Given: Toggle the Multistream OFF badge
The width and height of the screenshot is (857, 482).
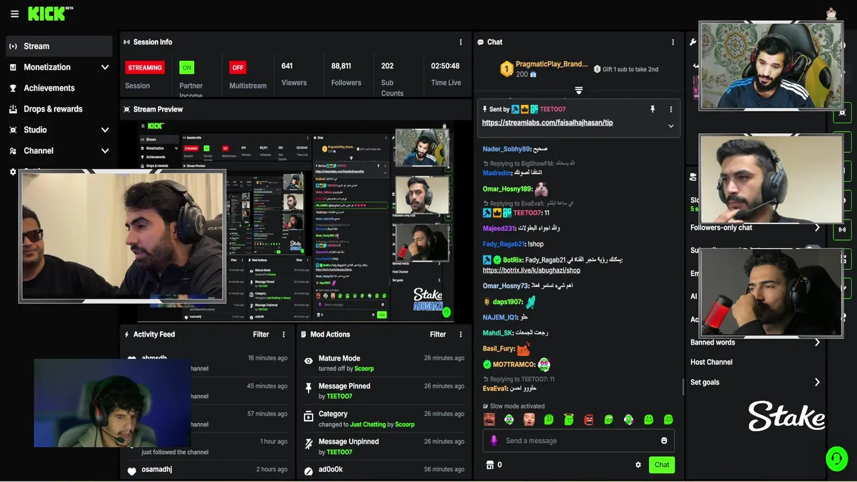Looking at the screenshot, I should tap(238, 68).
